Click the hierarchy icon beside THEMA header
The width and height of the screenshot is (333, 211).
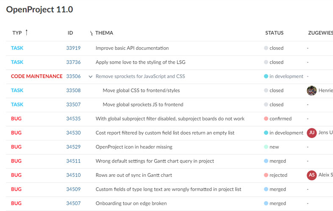(91, 33)
